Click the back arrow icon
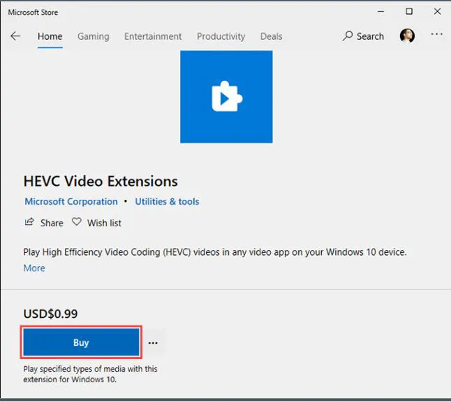This screenshot has width=451, height=401. coord(15,36)
